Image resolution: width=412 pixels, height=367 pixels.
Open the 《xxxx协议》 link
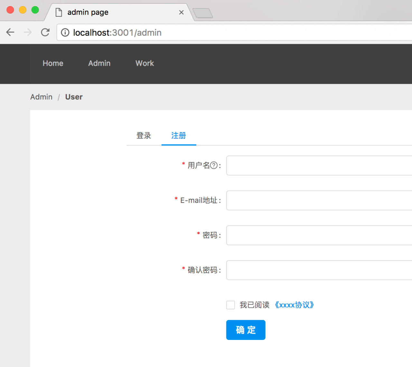[294, 305]
